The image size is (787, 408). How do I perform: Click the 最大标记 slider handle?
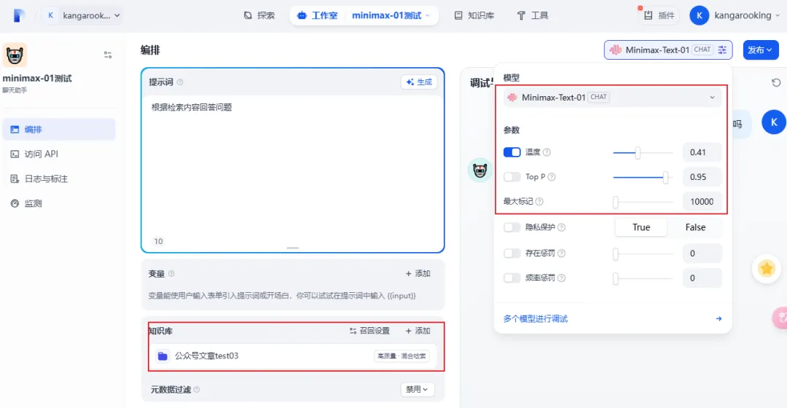click(x=616, y=202)
